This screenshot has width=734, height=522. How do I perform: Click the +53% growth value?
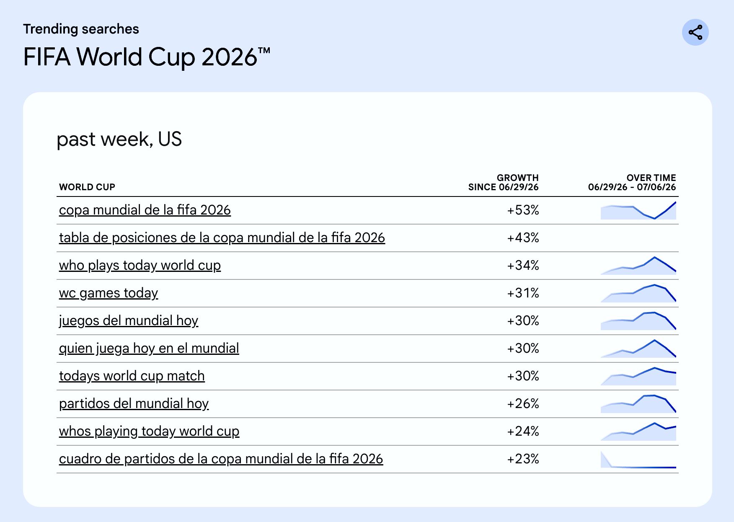pyautogui.click(x=523, y=210)
